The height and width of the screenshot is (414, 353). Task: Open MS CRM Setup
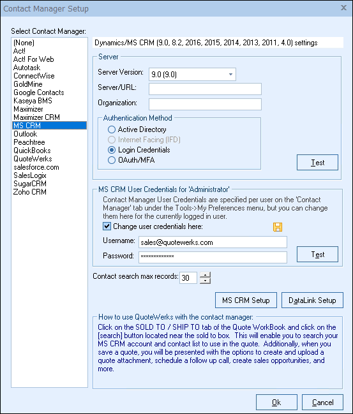pos(246,300)
